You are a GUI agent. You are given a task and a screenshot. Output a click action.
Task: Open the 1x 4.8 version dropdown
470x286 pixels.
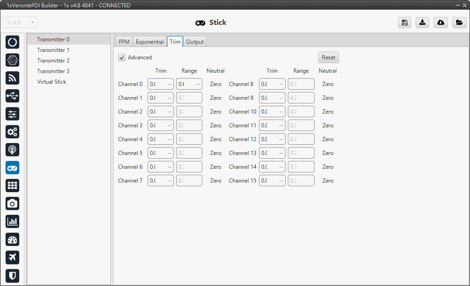(x=21, y=23)
